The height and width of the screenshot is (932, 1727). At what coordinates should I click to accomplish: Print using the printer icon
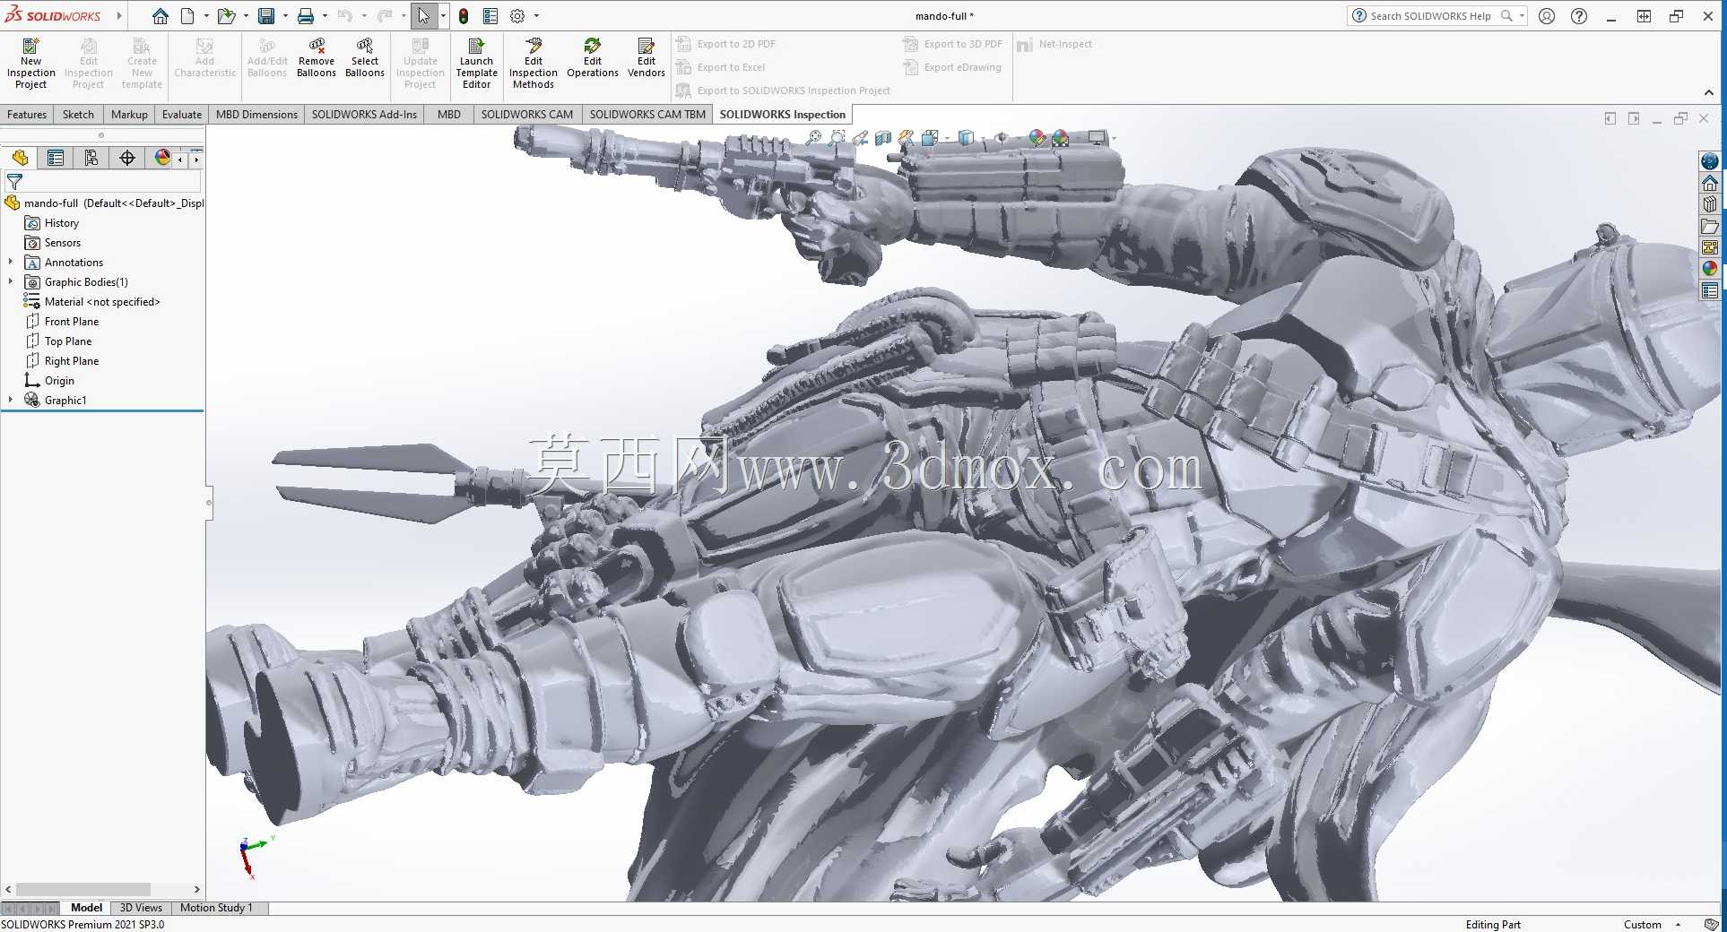click(x=306, y=16)
